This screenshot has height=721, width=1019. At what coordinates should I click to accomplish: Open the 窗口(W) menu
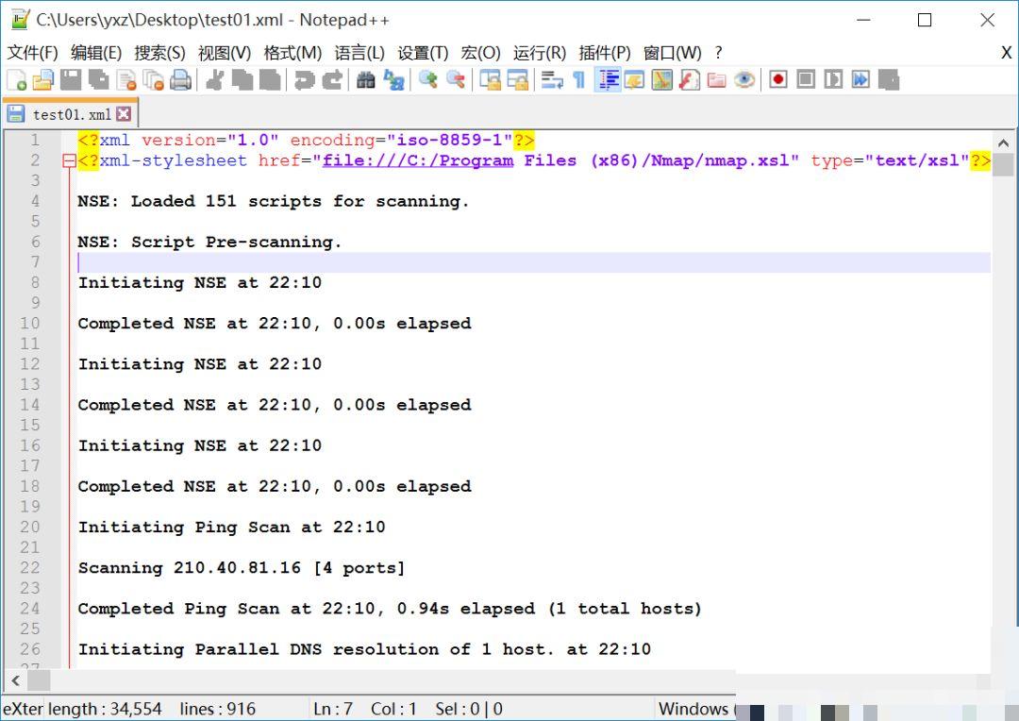(x=672, y=53)
